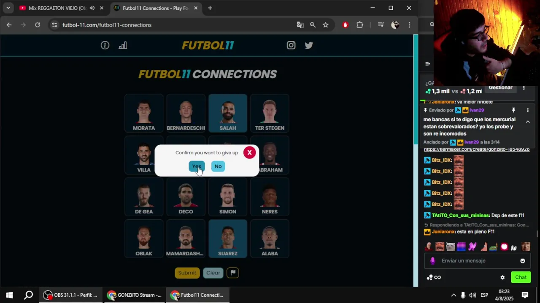The height and width of the screenshot is (303, 540).
Task: Collapse the stream chat panel icon
Action: click(427, 64)
